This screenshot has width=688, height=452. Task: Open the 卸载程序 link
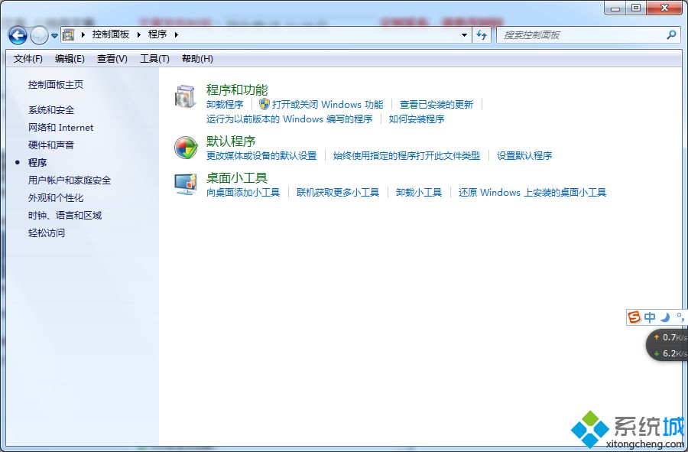coord(225,105)
